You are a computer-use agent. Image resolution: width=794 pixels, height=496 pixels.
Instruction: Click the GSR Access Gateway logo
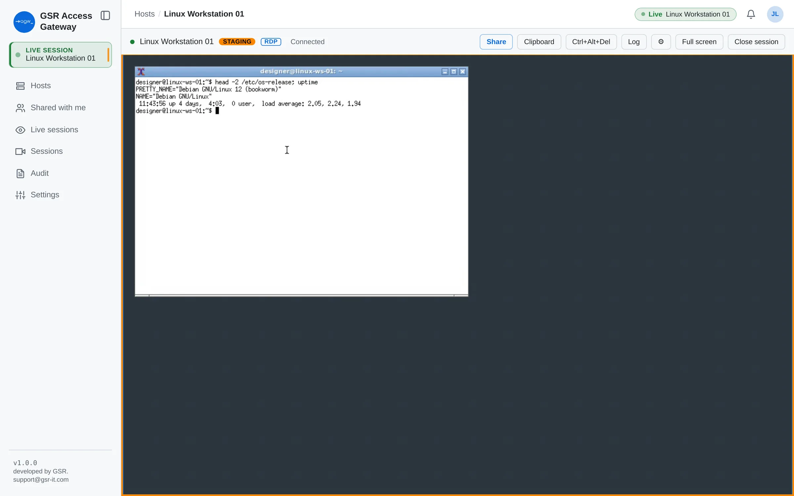[x=24, y=22]
